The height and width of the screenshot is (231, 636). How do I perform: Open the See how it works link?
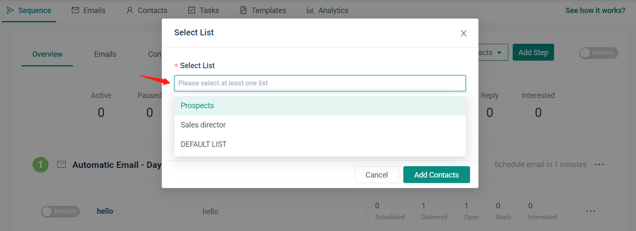(595, 10)
